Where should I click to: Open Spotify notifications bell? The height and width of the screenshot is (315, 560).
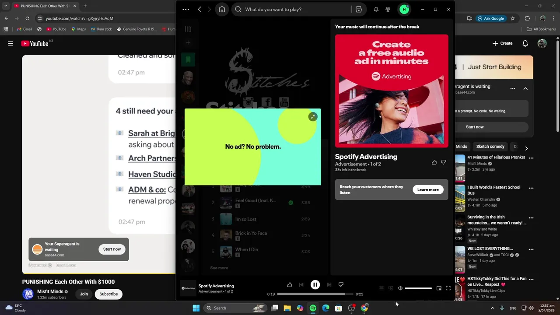click(376, 9)
